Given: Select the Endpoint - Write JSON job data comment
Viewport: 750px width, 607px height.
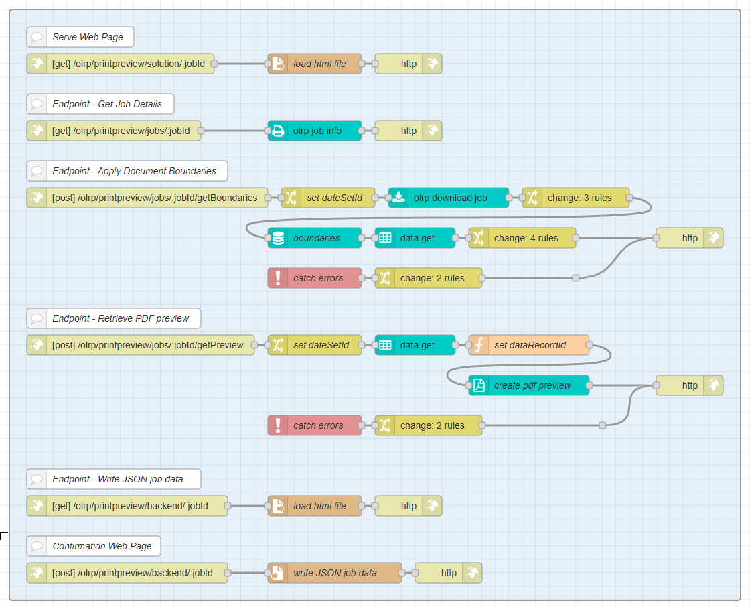Looking at the screenshot, I should click(121, 479).
